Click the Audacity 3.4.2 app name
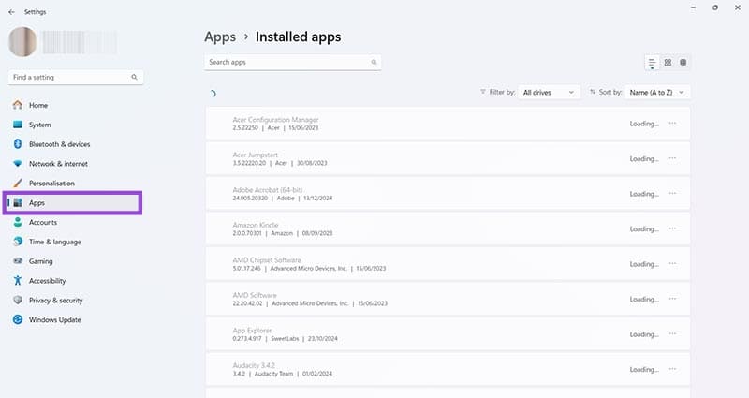The image size is (749, 398). tap(254, 365)
